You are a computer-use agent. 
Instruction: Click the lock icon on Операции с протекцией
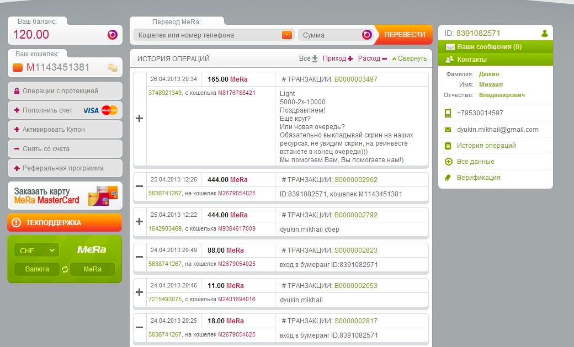tap(17, 91)
